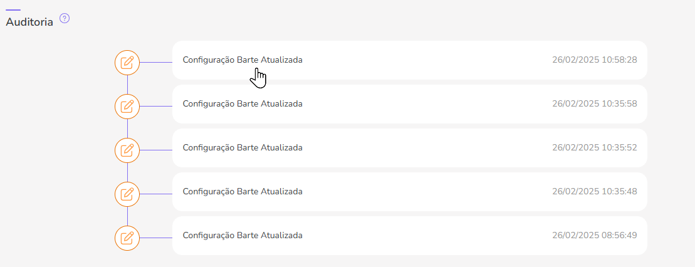Click the help icon beside Auditoria
The image size is (695, 267).
(x=64, y=19)
